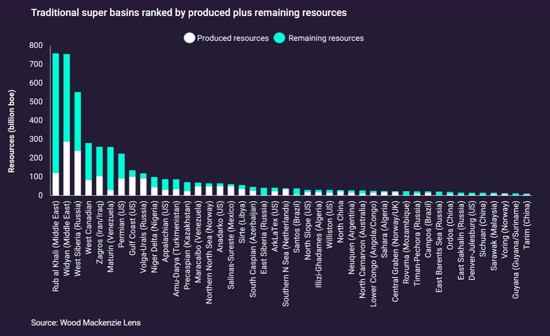Click the white Produced resources legend circle
Viewport: 550px width, 336px height.
(x=189, y=38)
